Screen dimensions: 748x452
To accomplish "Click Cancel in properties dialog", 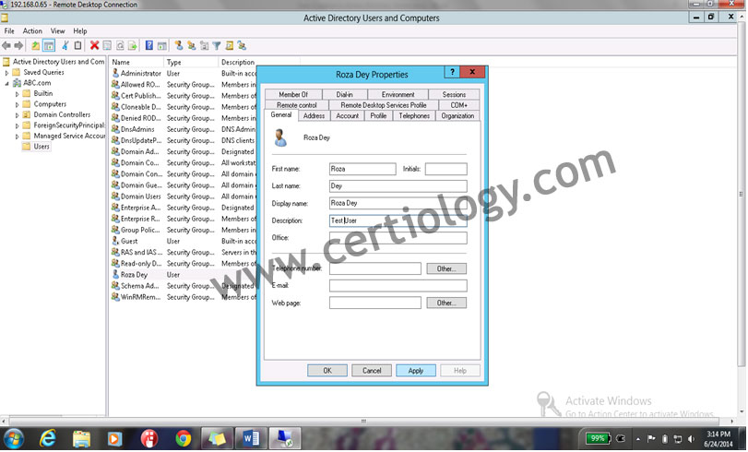I will tap(372, 371).
